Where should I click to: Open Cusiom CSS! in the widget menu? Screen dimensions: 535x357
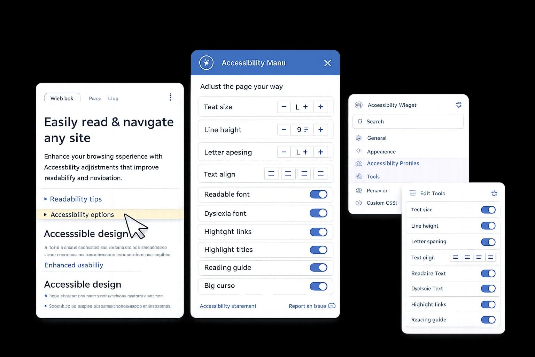click(382, 203)
